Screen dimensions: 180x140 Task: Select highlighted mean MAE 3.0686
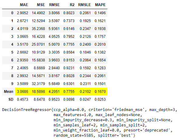[x=22, y=92]
